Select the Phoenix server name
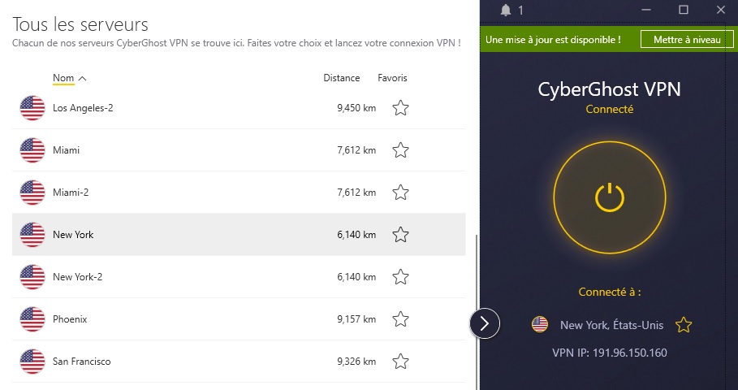This screenshot has width=738, height=390. (x=70, y=318)
